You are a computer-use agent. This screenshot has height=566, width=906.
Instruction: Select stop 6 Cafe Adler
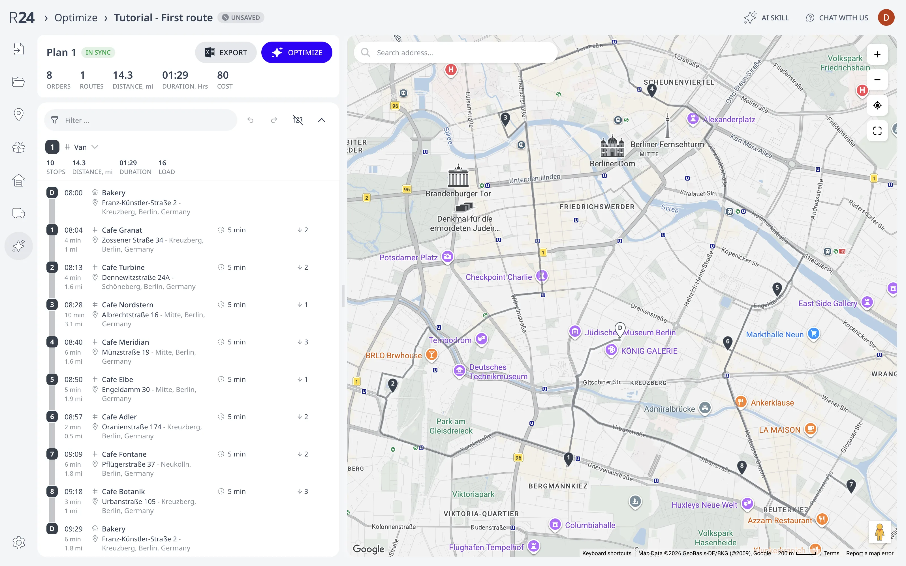pyautogui.click(x=188, y=426)
